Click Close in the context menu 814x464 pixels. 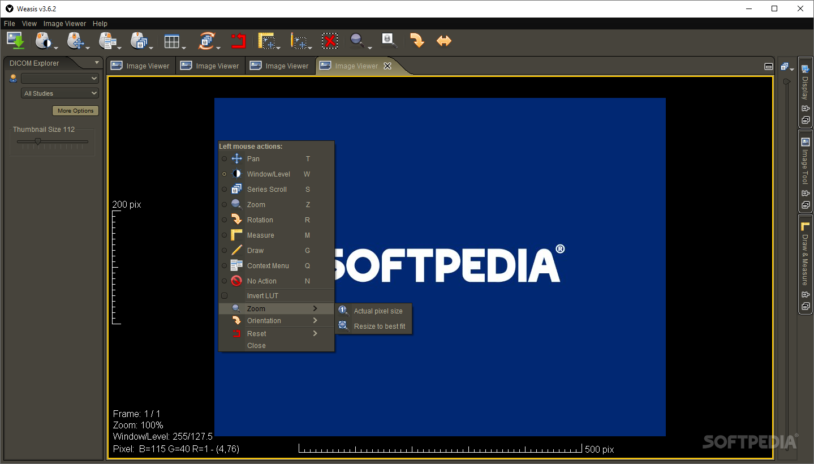click(x=276, y=346)
